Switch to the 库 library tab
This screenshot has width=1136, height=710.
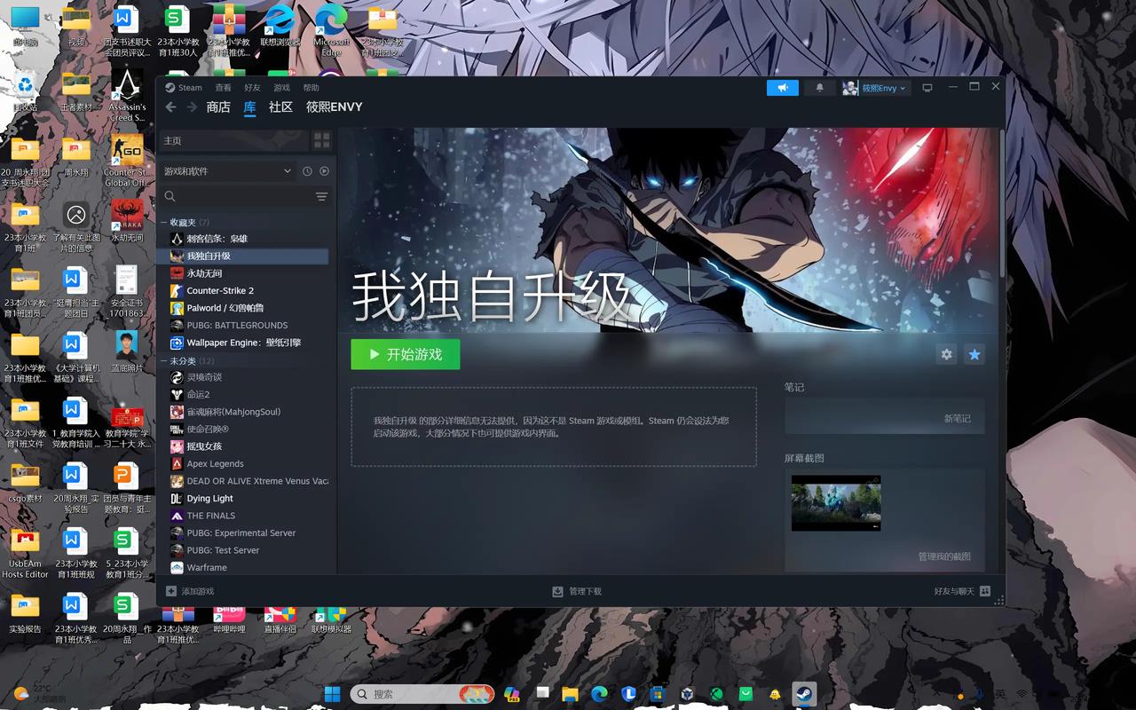(x=249, y=107)
